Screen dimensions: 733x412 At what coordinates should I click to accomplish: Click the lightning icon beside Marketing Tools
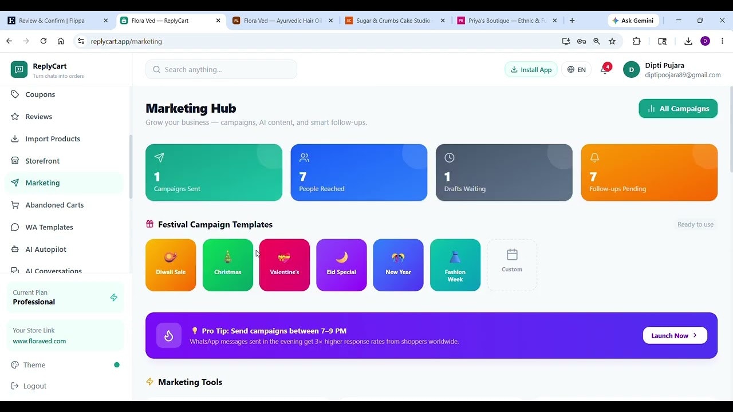pyautogui.click(x=149, y=382)
